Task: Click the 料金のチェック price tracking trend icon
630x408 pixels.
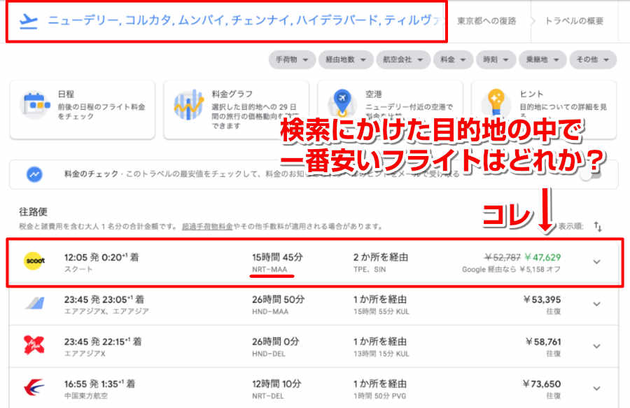Action: click(34, 174)
